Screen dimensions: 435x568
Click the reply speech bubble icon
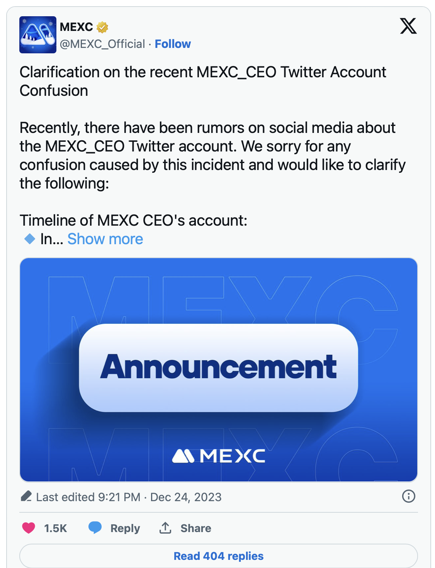click(x=95, y=527)
